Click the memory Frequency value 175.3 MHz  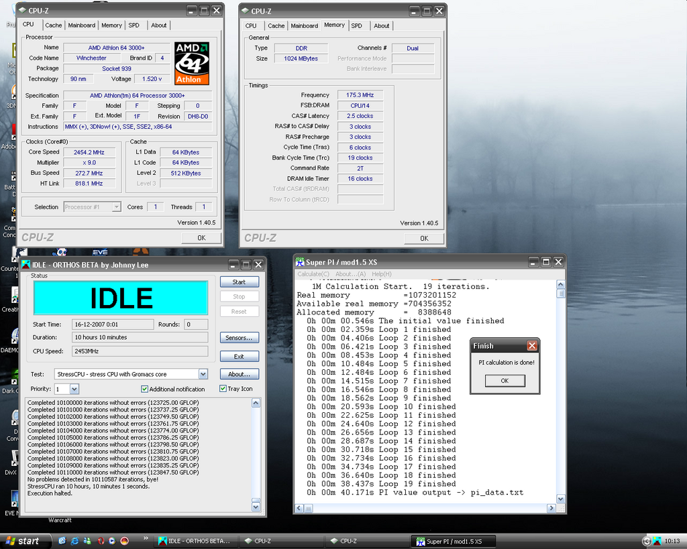pyautogui.click(x=360, y=95)
